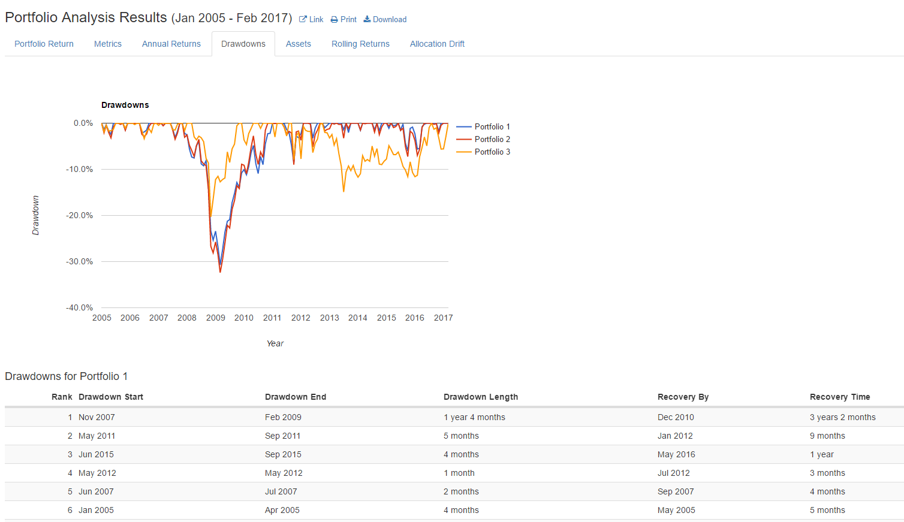Image resolution: width=904 pixels, height=522 pixels.
Task: Click the Drawdown Start column header
Action: point(111,397)
